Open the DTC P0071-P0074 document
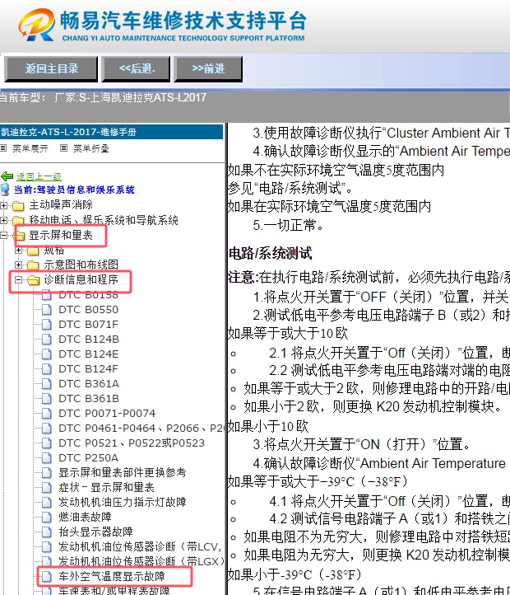This screenshot has height=595, width=510. [x=107, y=413]
